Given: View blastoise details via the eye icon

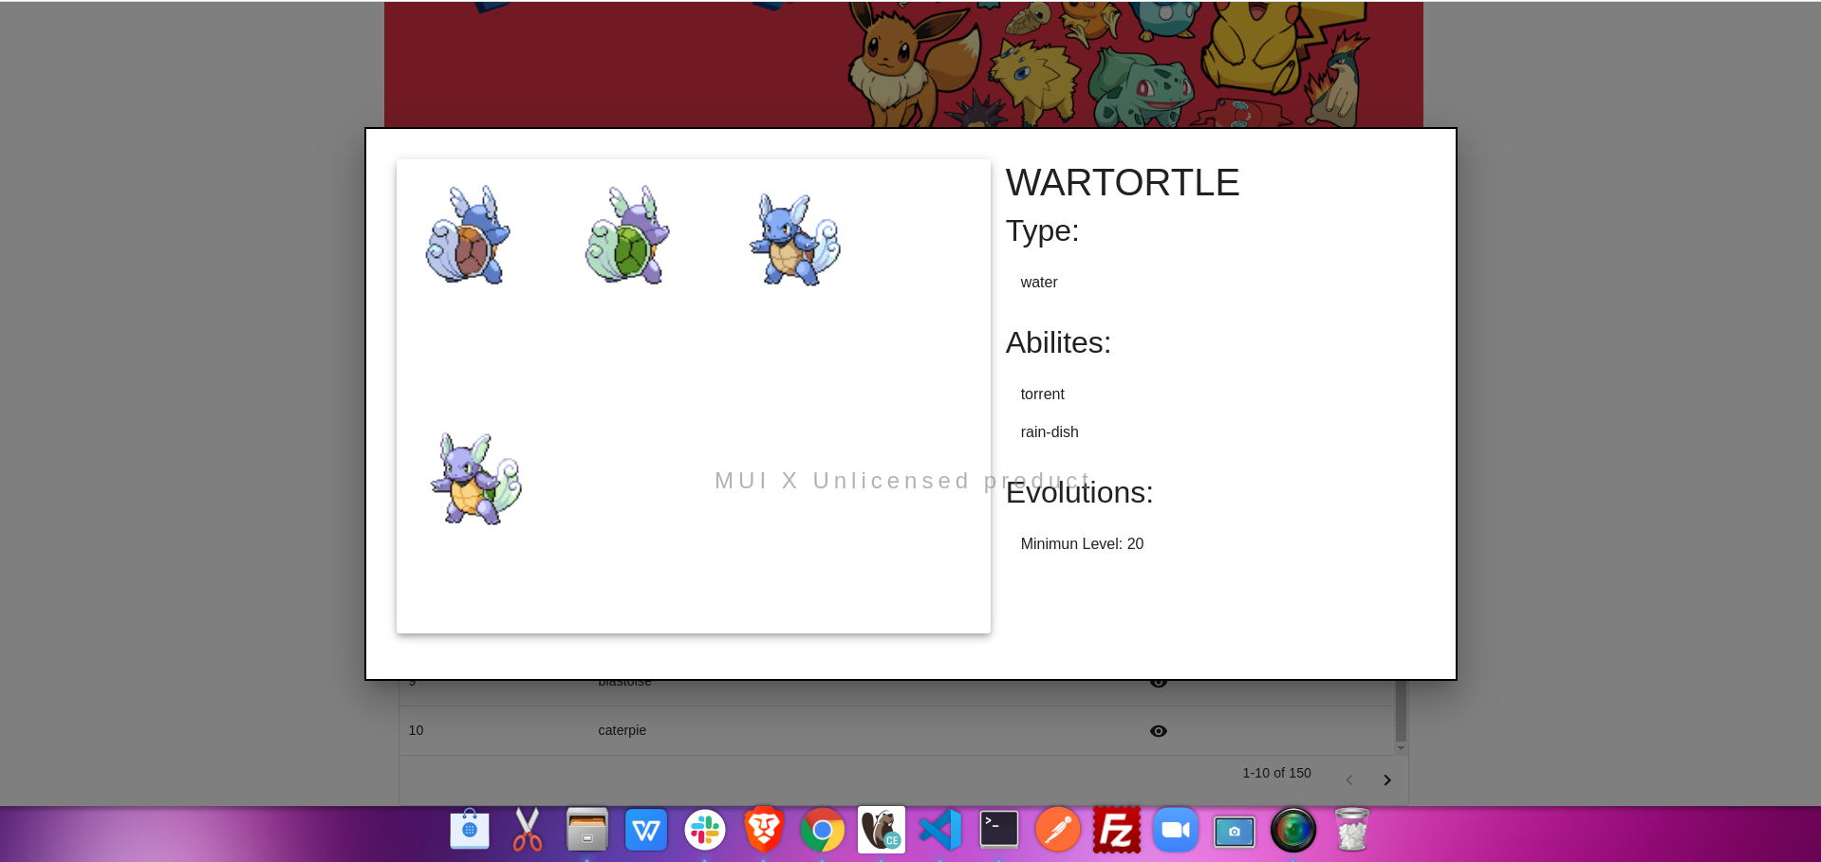Looking at the screenshot, I should pos(1158,681).
